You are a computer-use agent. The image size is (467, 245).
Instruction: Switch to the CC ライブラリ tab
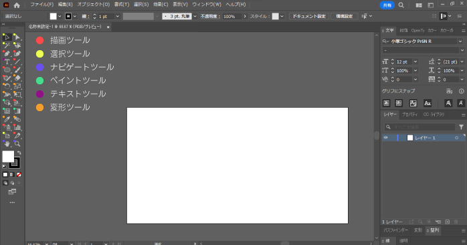(x=434, y=114)
